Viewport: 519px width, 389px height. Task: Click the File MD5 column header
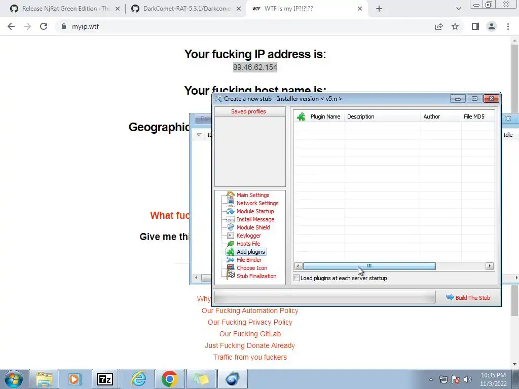[477, 116]
